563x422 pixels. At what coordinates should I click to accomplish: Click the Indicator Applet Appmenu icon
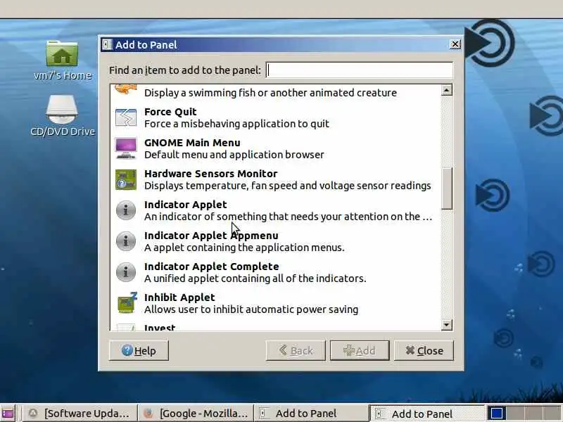pos(126,241)
